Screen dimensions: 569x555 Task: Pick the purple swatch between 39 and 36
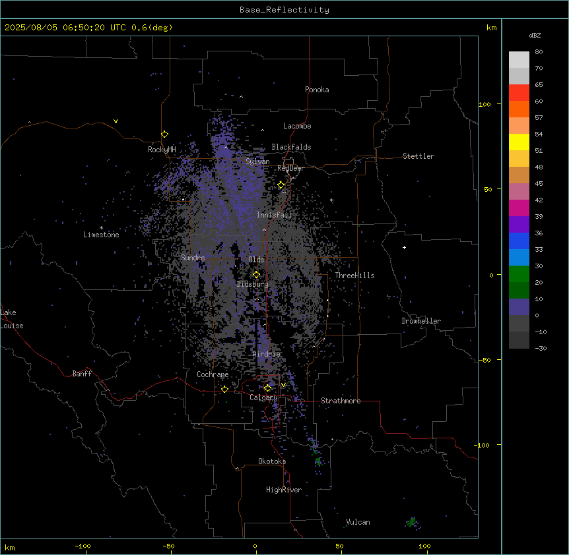point(519,224)
